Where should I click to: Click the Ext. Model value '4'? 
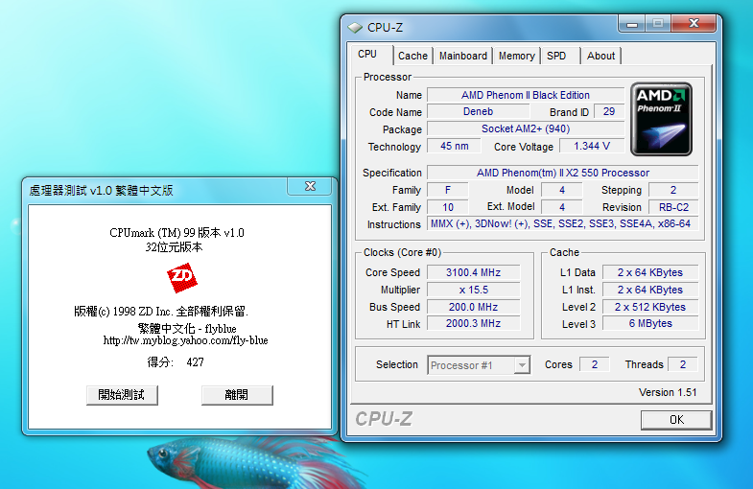pyautogui.click(x=562, y=207)
